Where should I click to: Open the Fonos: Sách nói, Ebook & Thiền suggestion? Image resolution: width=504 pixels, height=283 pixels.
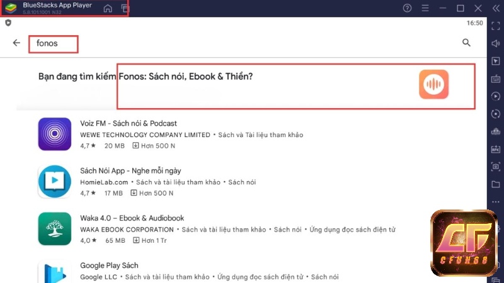[296, 86]
